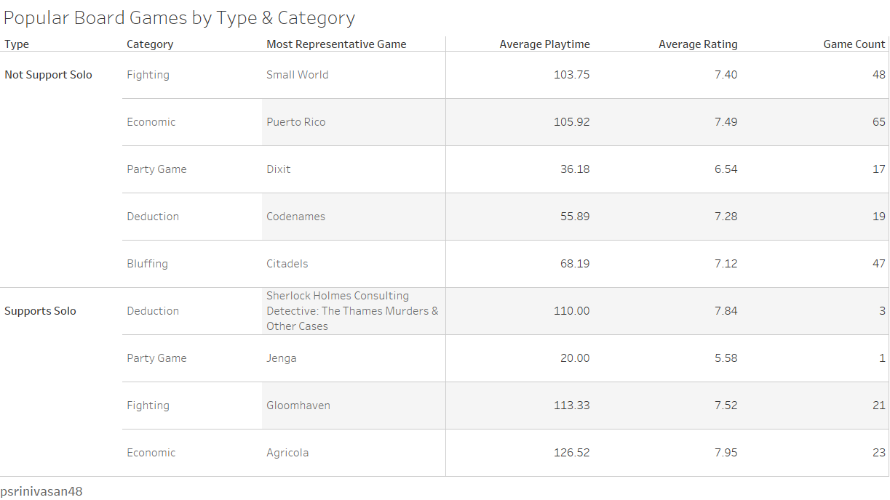Click the game count value 65

tap(879, 122)
